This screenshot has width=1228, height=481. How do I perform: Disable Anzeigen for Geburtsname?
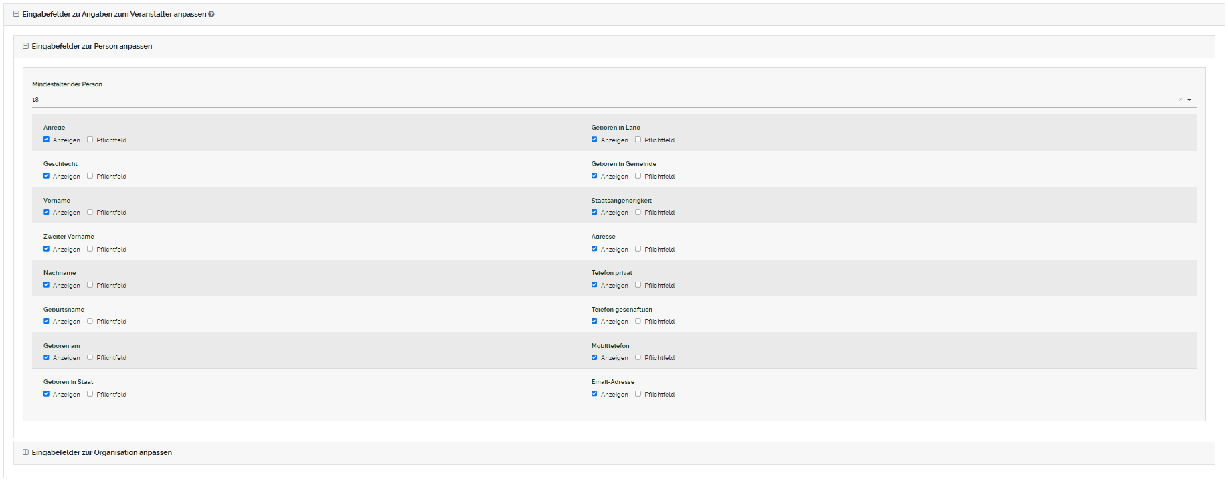coord(46,321)
